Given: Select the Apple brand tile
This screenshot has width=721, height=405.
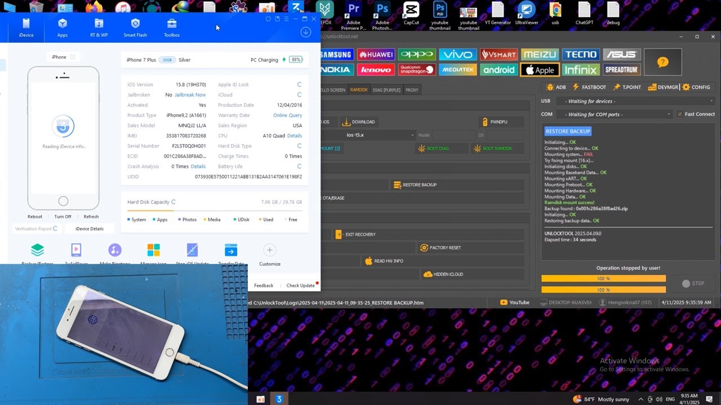Looking at the screenshot, I should (x=539, y=70).
